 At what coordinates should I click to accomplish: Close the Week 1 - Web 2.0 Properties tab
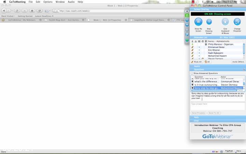click(x=126, y=20)
